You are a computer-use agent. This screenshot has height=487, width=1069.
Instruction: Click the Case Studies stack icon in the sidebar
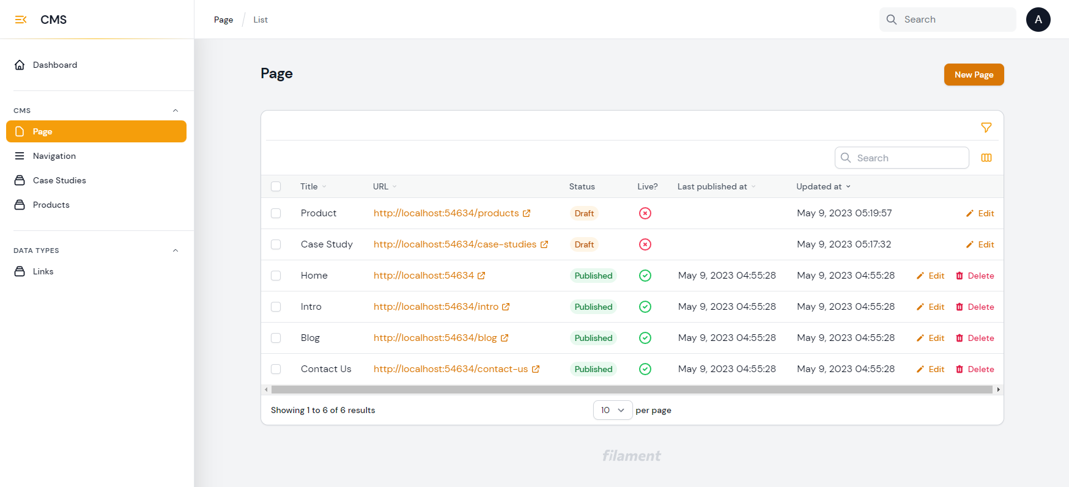coord(20,180)
